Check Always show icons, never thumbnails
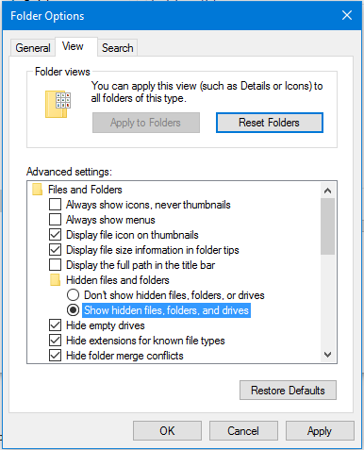The height and width of the screenshot is (450, 364). point(55,205)
